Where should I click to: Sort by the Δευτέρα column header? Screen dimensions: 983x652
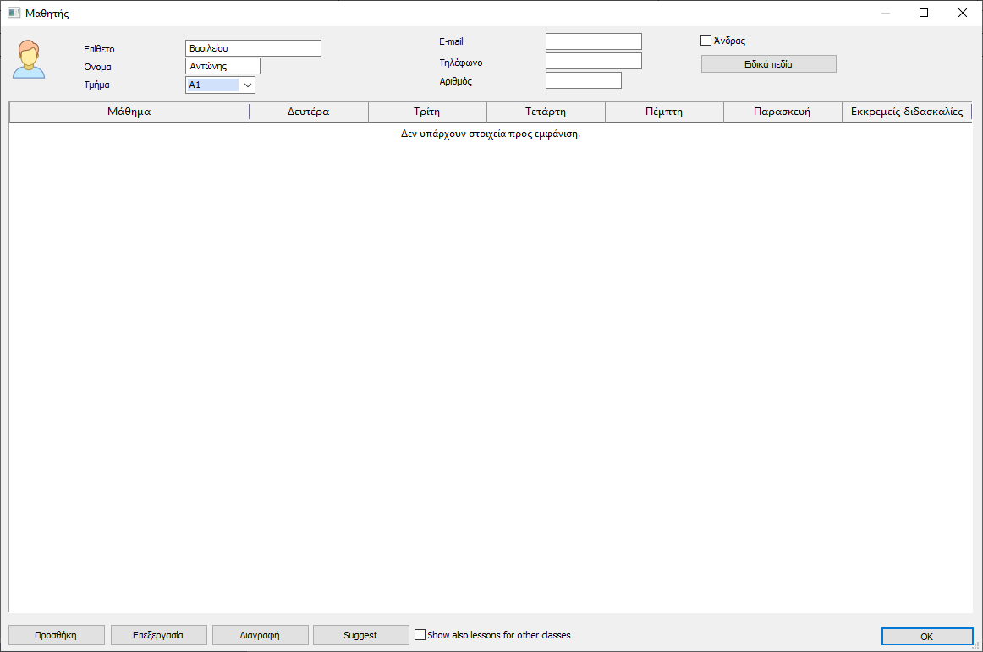click(309, 112)
